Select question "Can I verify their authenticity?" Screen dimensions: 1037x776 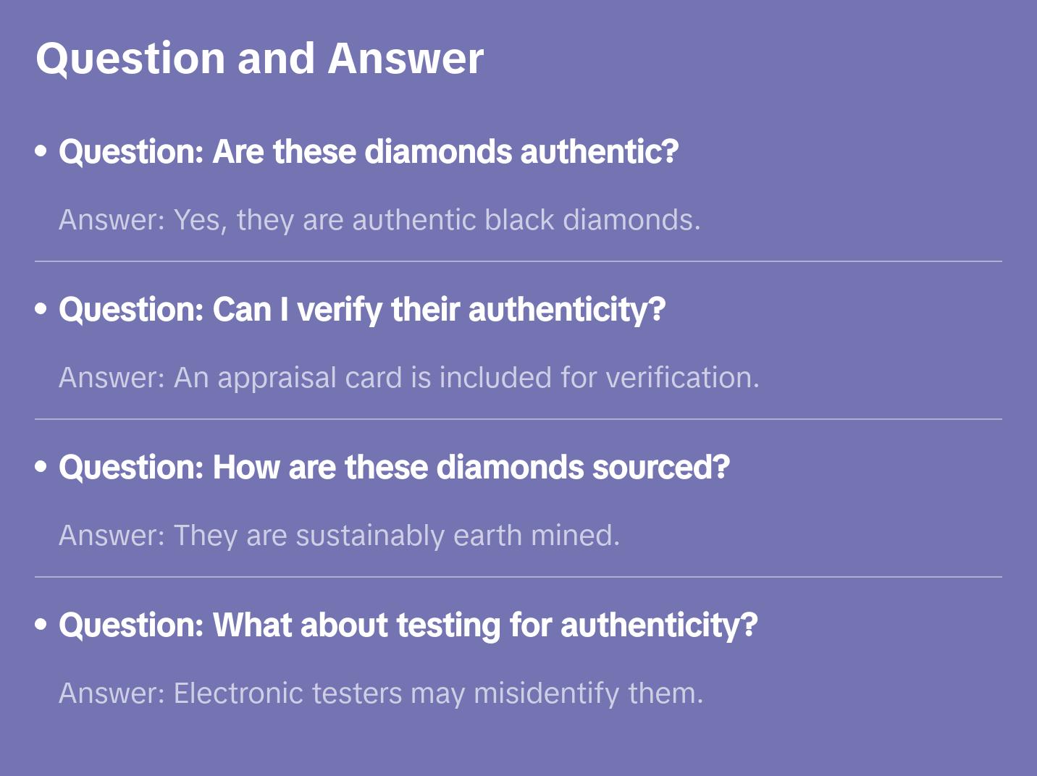[x=362, y=310]
